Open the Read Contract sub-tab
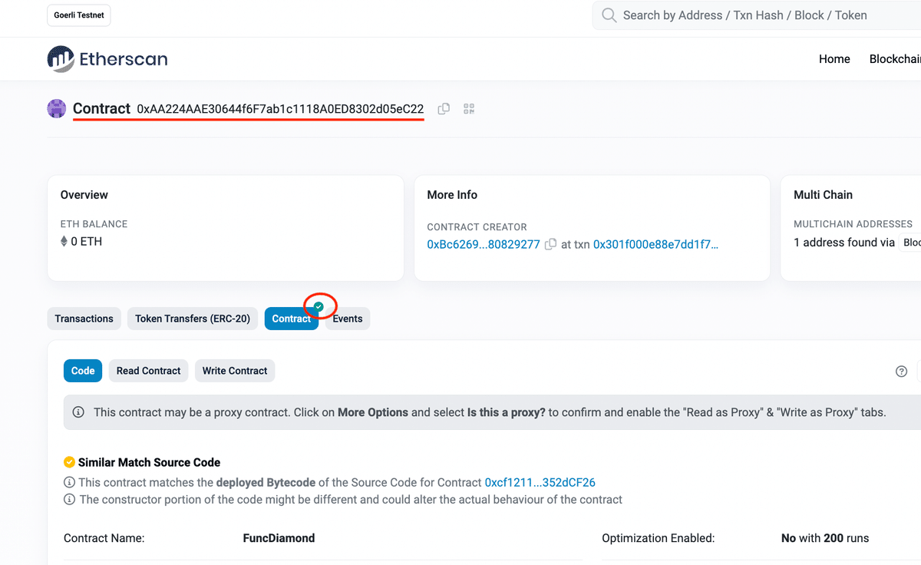This screenshot has height=565, width=921. click(x=149, y=371)
